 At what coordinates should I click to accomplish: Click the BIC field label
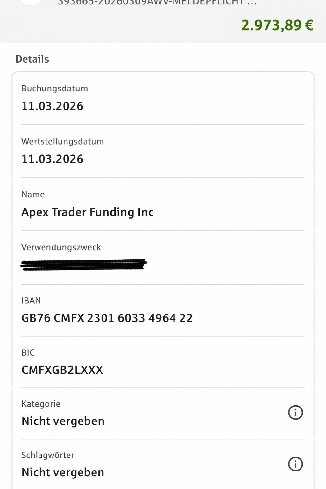(x=28, y=352)
